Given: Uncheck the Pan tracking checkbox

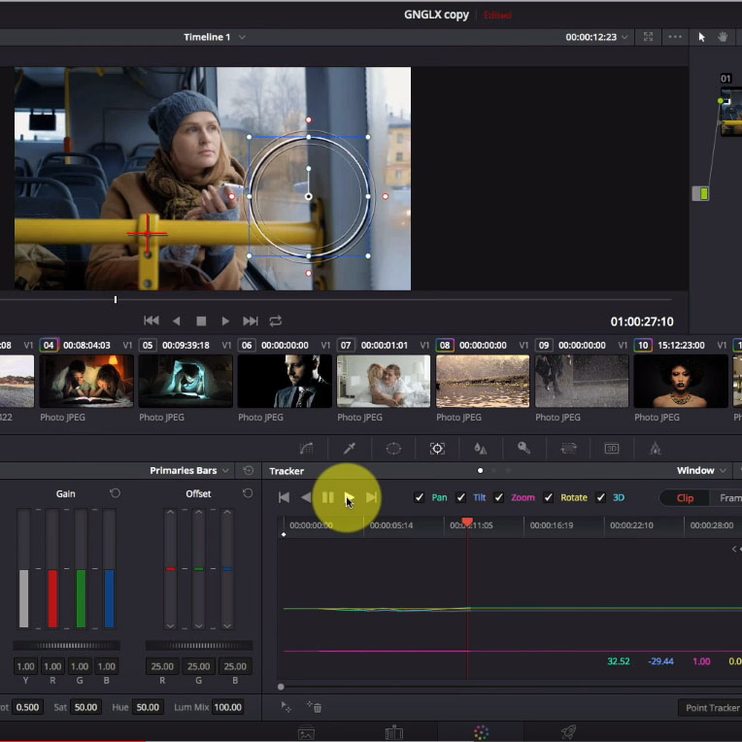Looking at the screenshot, I should click(419, 497).
